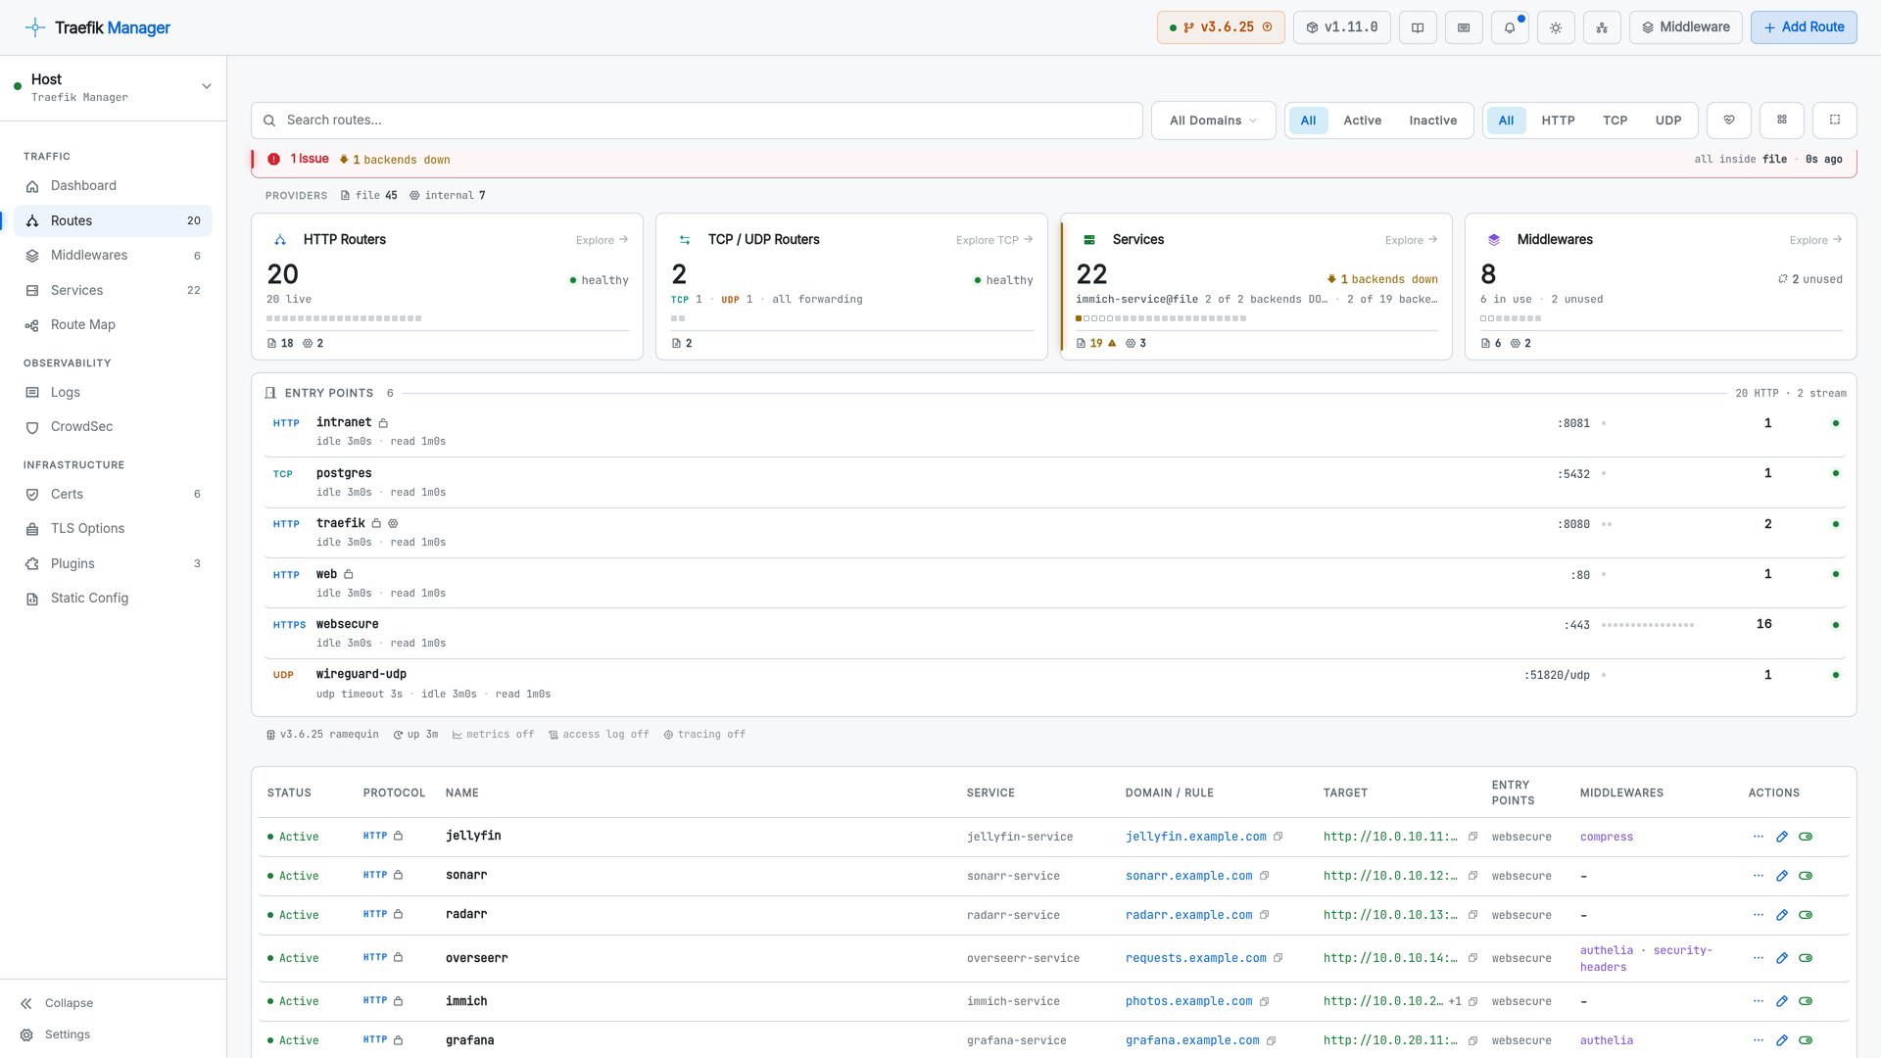Open the All Domains dropdown
This screenshot has height=1058, width=1881.
pyautogui.click(x=1213, y=120)
